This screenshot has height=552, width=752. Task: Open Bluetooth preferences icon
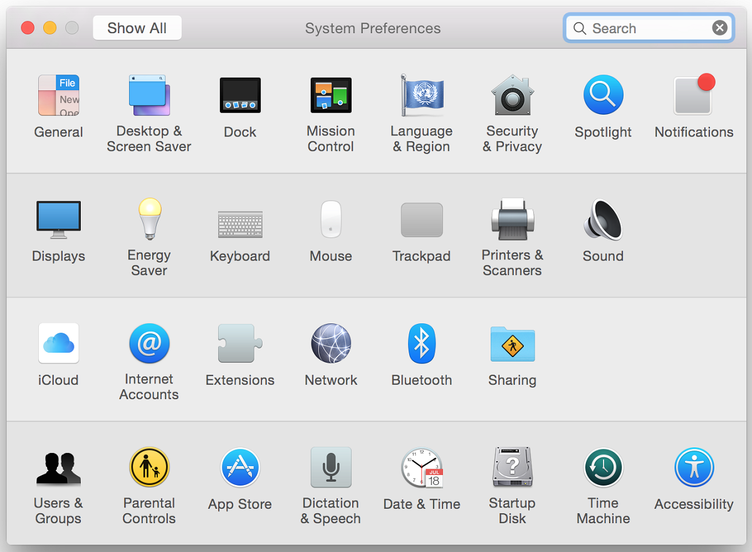422,343
